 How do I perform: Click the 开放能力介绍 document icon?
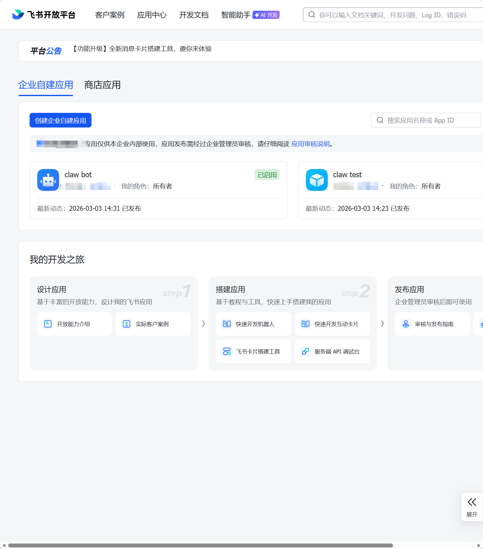pyautogui.click(x=48, y=324)
